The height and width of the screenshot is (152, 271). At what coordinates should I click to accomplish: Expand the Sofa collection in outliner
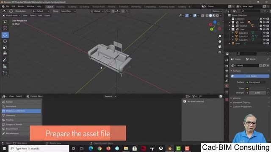(x=230, y=22)
